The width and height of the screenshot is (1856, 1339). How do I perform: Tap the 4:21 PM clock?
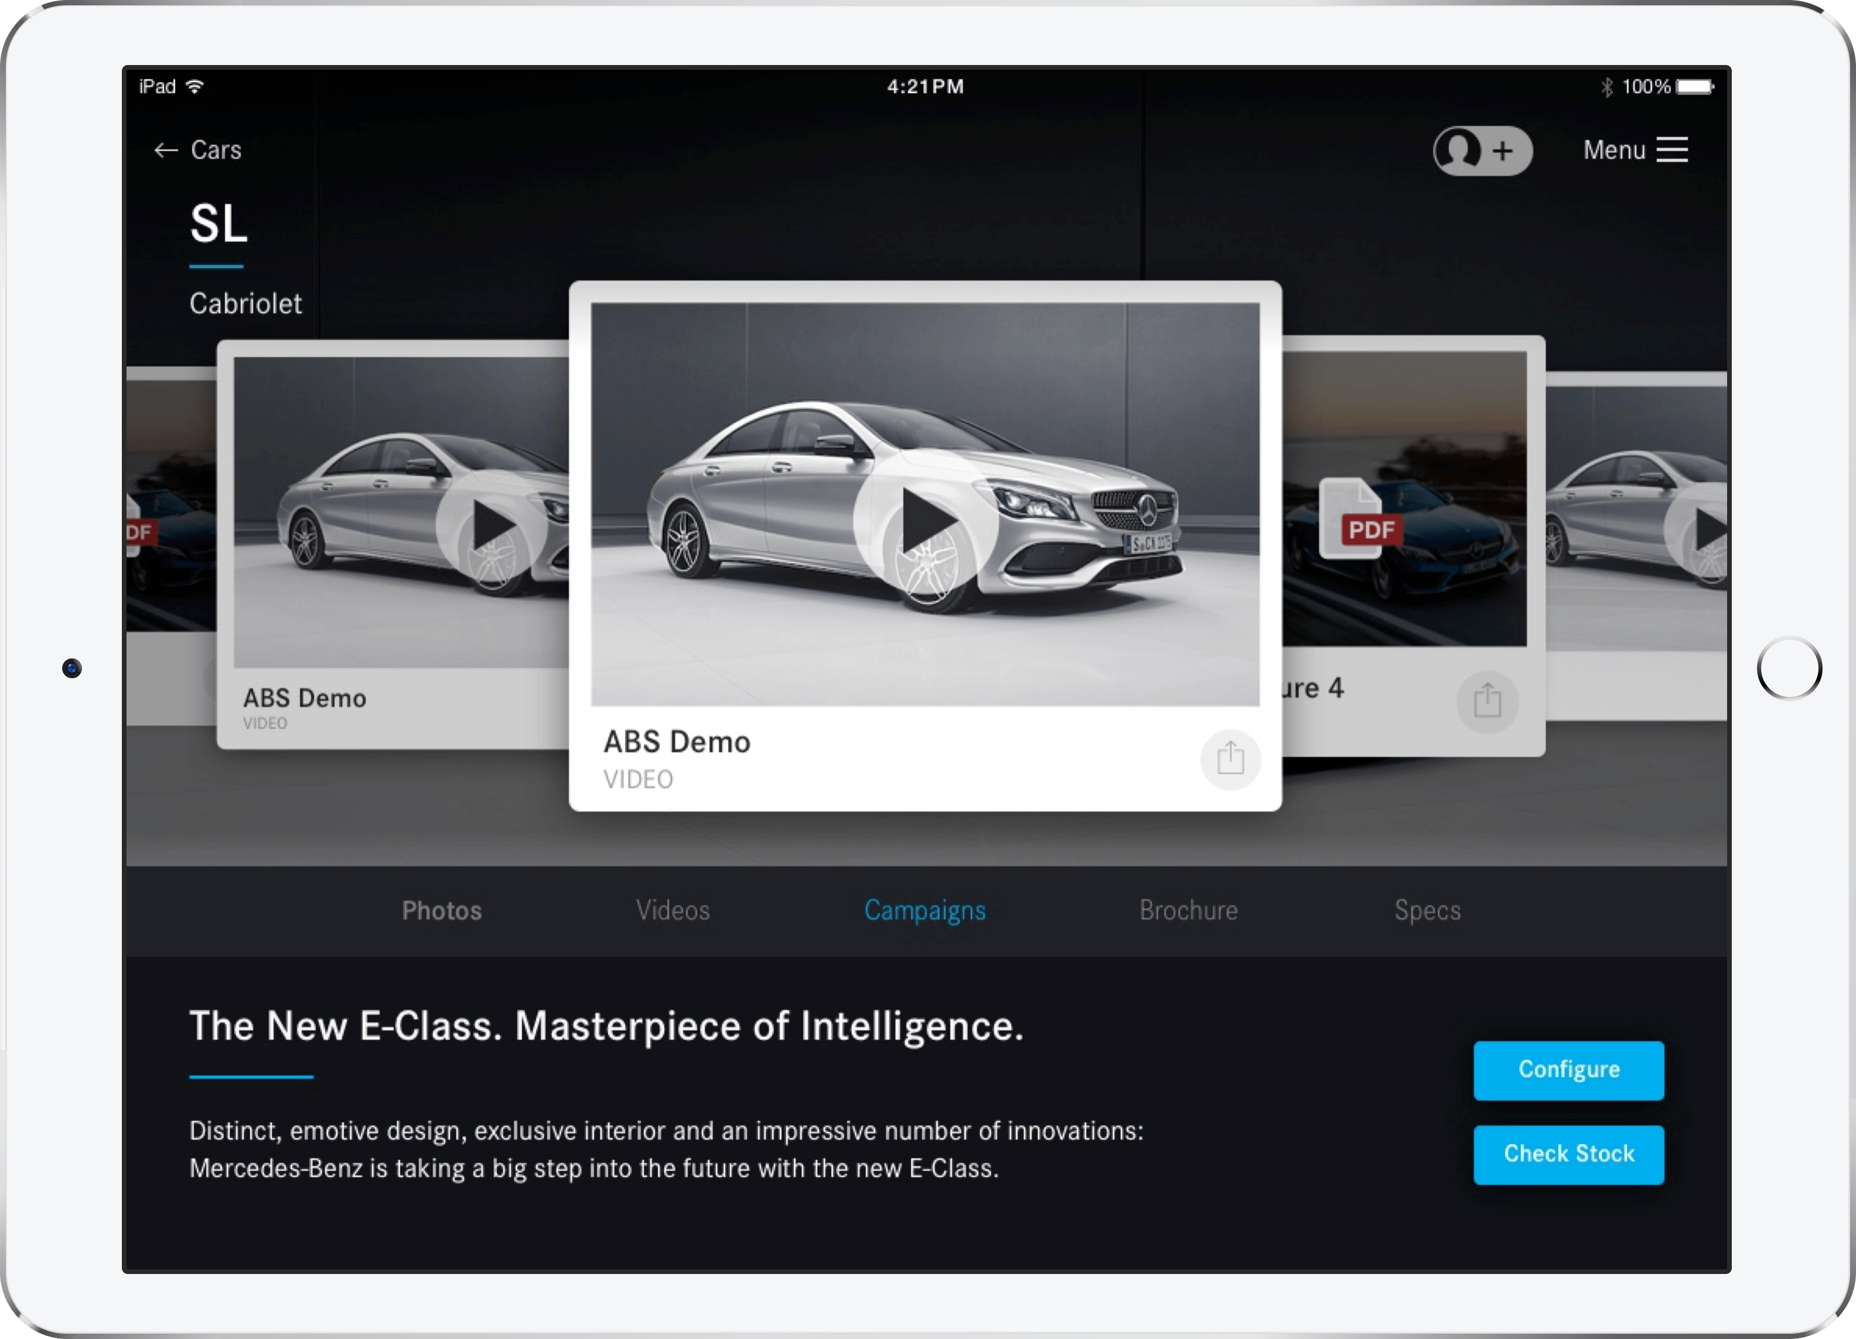pos(926,86)
